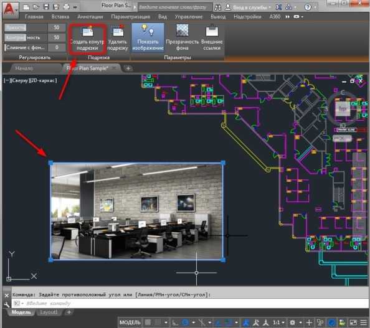Click the keyword search input field
Image resolution: width=370 pixels, height=328 pixels.
(x=175, y=7)
